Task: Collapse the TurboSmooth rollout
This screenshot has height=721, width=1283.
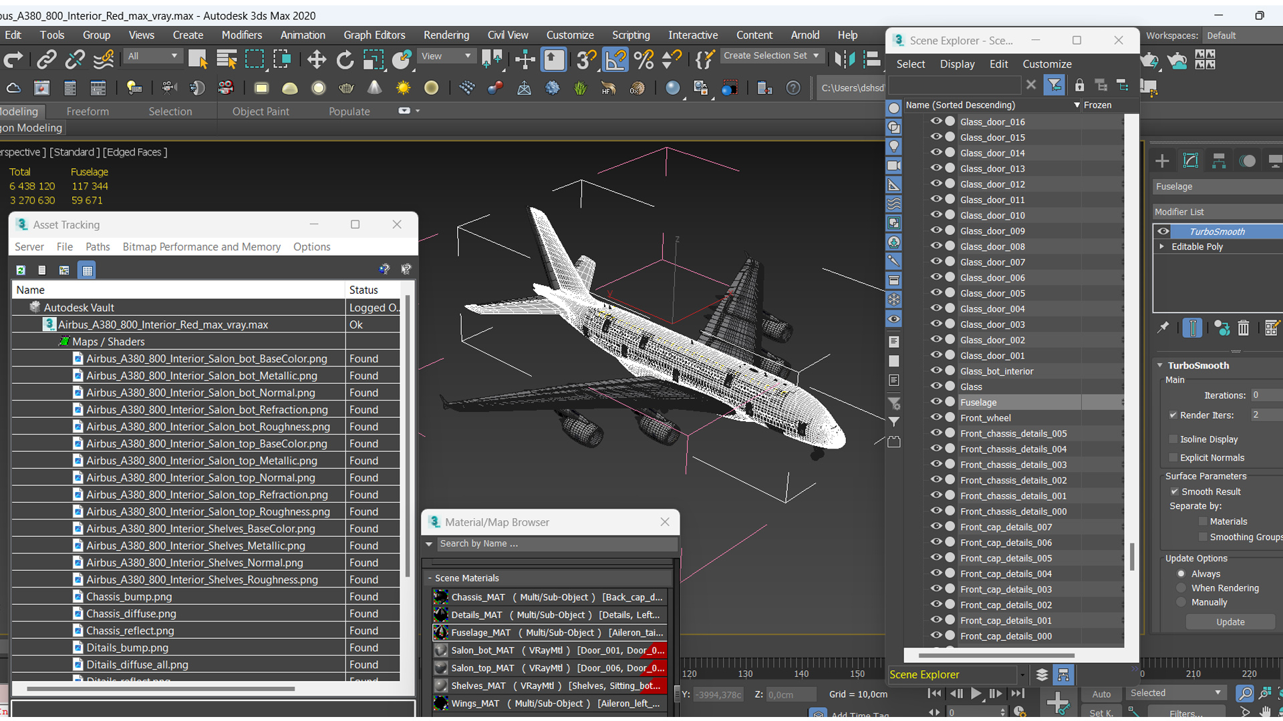Action: 1160,365
